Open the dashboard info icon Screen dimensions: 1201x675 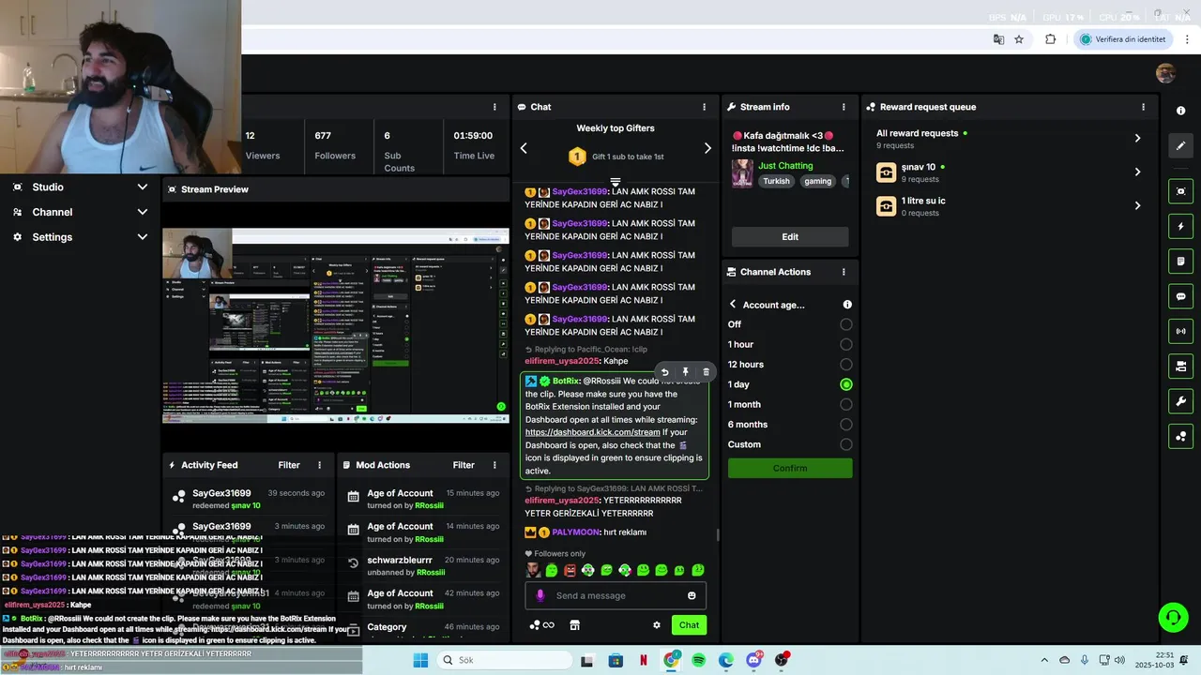(1180, 111)
